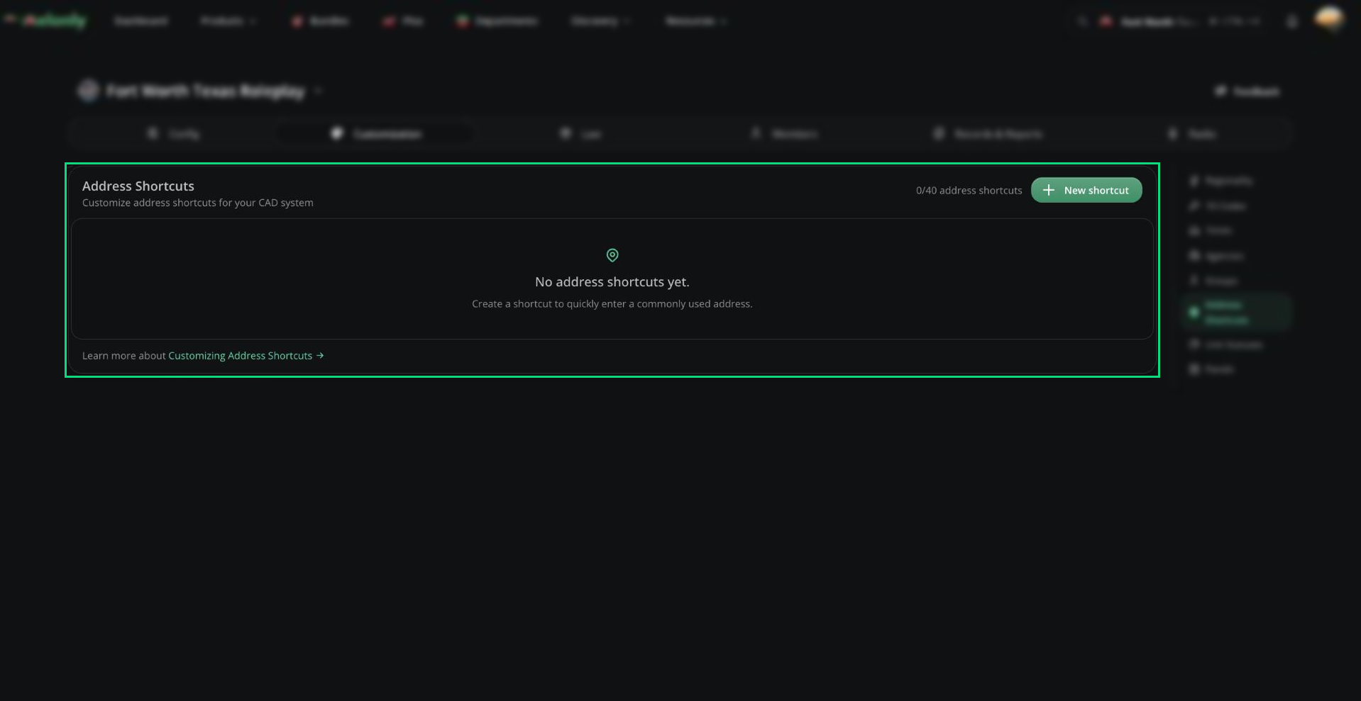
Task: Click the map pin icon above empty message
Action: (612, 255)
